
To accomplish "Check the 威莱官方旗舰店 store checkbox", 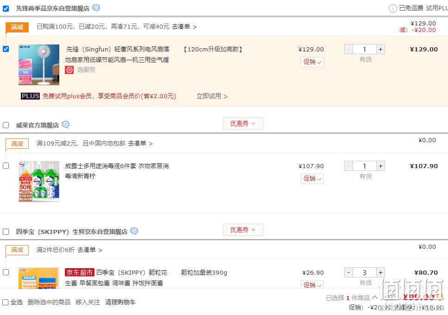I will coord(6,125).
